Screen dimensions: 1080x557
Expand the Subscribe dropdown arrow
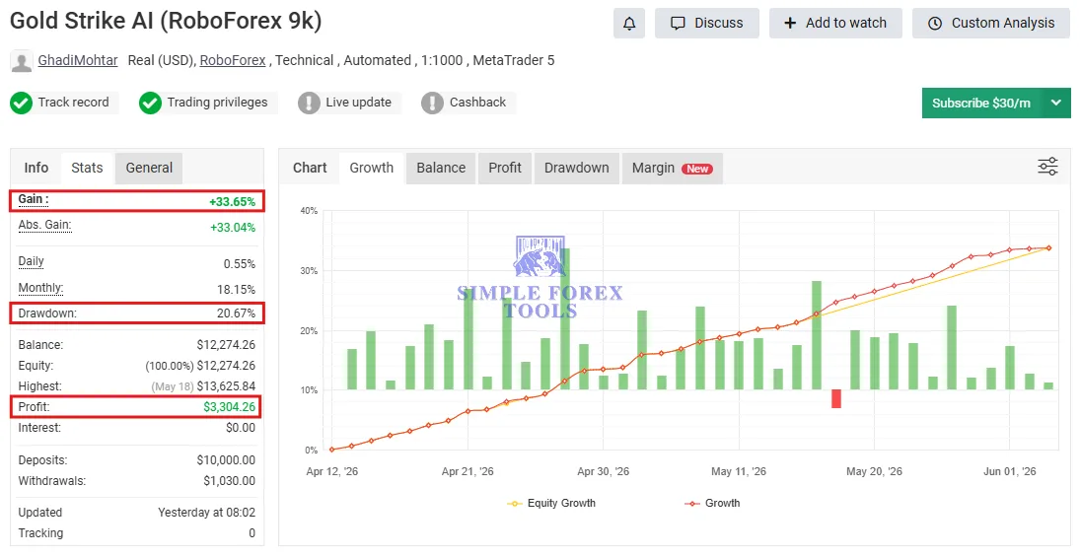[x=1056, y=104]
